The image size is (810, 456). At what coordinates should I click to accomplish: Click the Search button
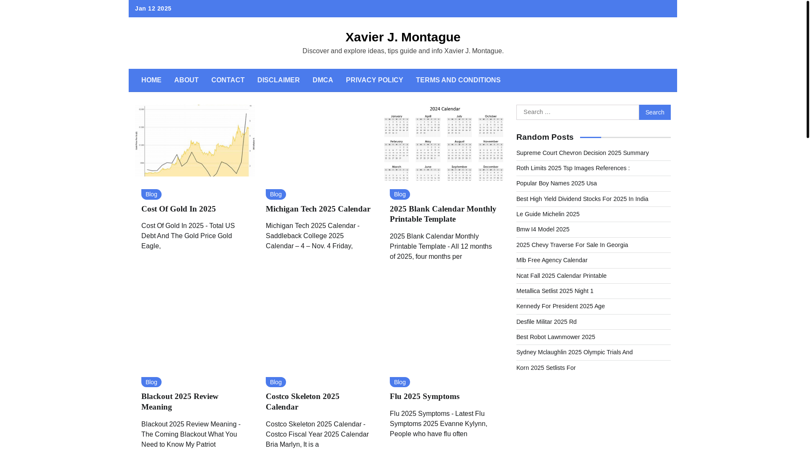click(655, 112)
